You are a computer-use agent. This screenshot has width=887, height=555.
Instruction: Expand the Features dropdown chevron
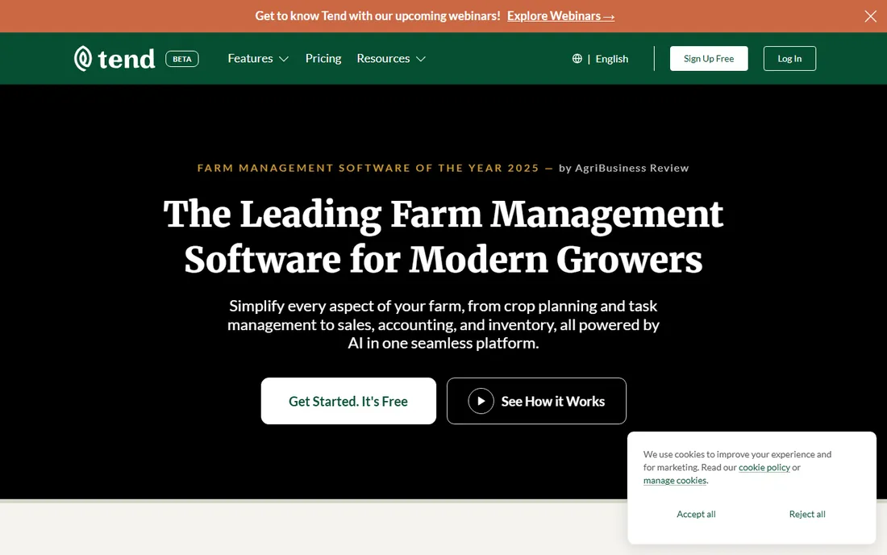(x=284, y=59)
